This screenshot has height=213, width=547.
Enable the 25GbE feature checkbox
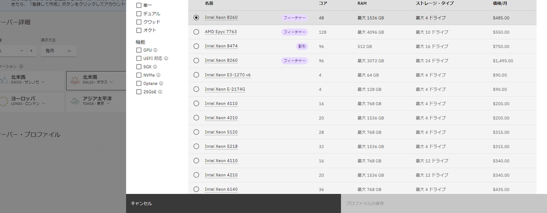[139, 92]
